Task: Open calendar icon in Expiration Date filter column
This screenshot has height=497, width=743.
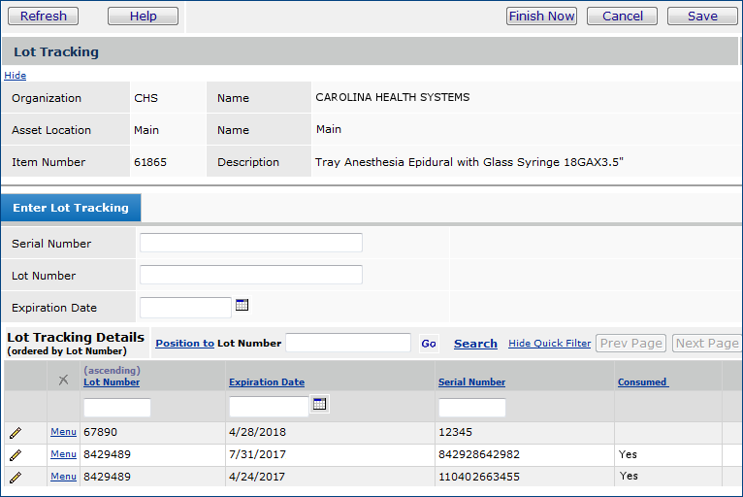Action: coord(319,404)
